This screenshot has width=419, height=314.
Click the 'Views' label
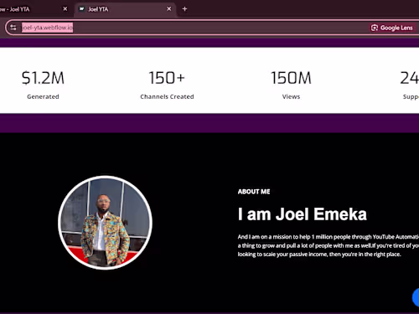pos(291,96)
